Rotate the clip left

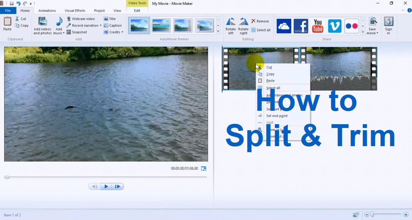231,25
